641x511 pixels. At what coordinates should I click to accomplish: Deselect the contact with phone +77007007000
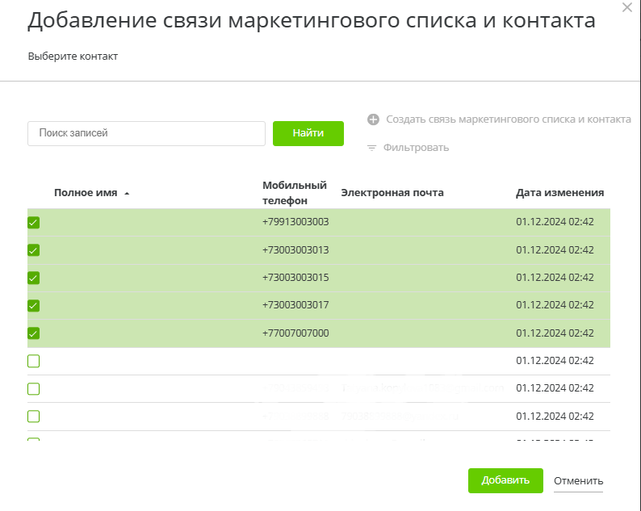34,333
